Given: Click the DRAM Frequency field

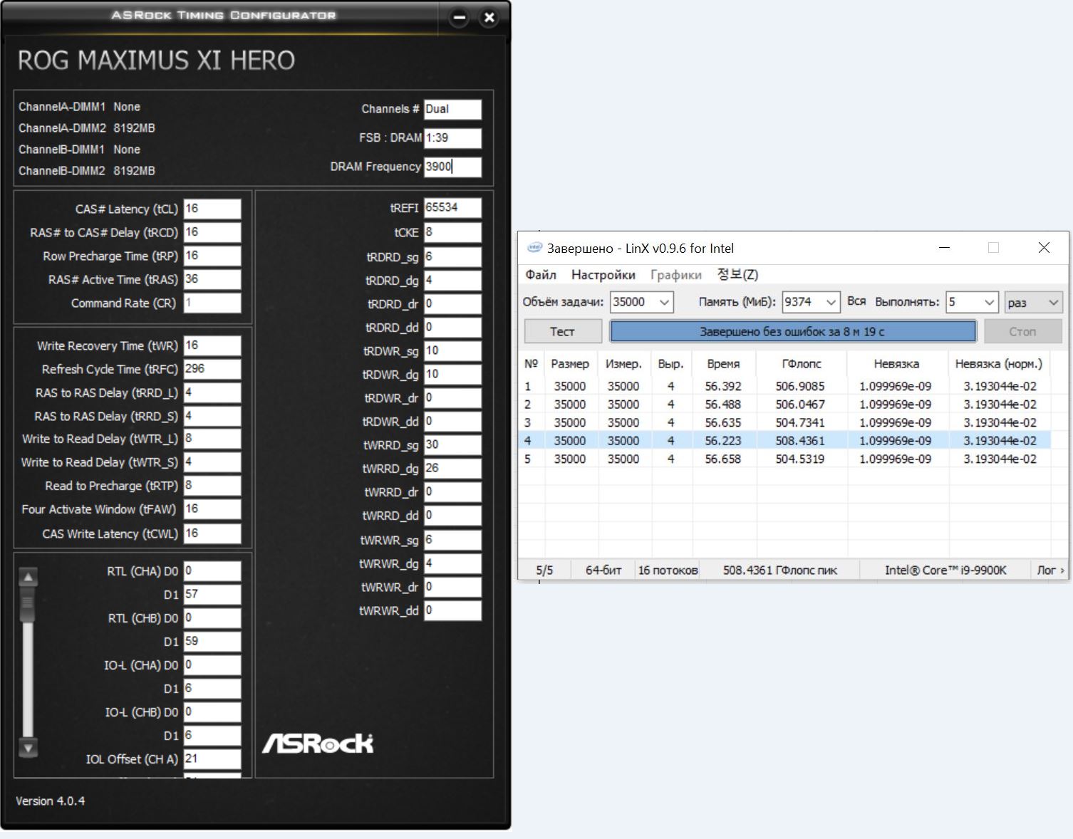Looking at the screenshot, I should pyautogui.click(x=452, y=167).
